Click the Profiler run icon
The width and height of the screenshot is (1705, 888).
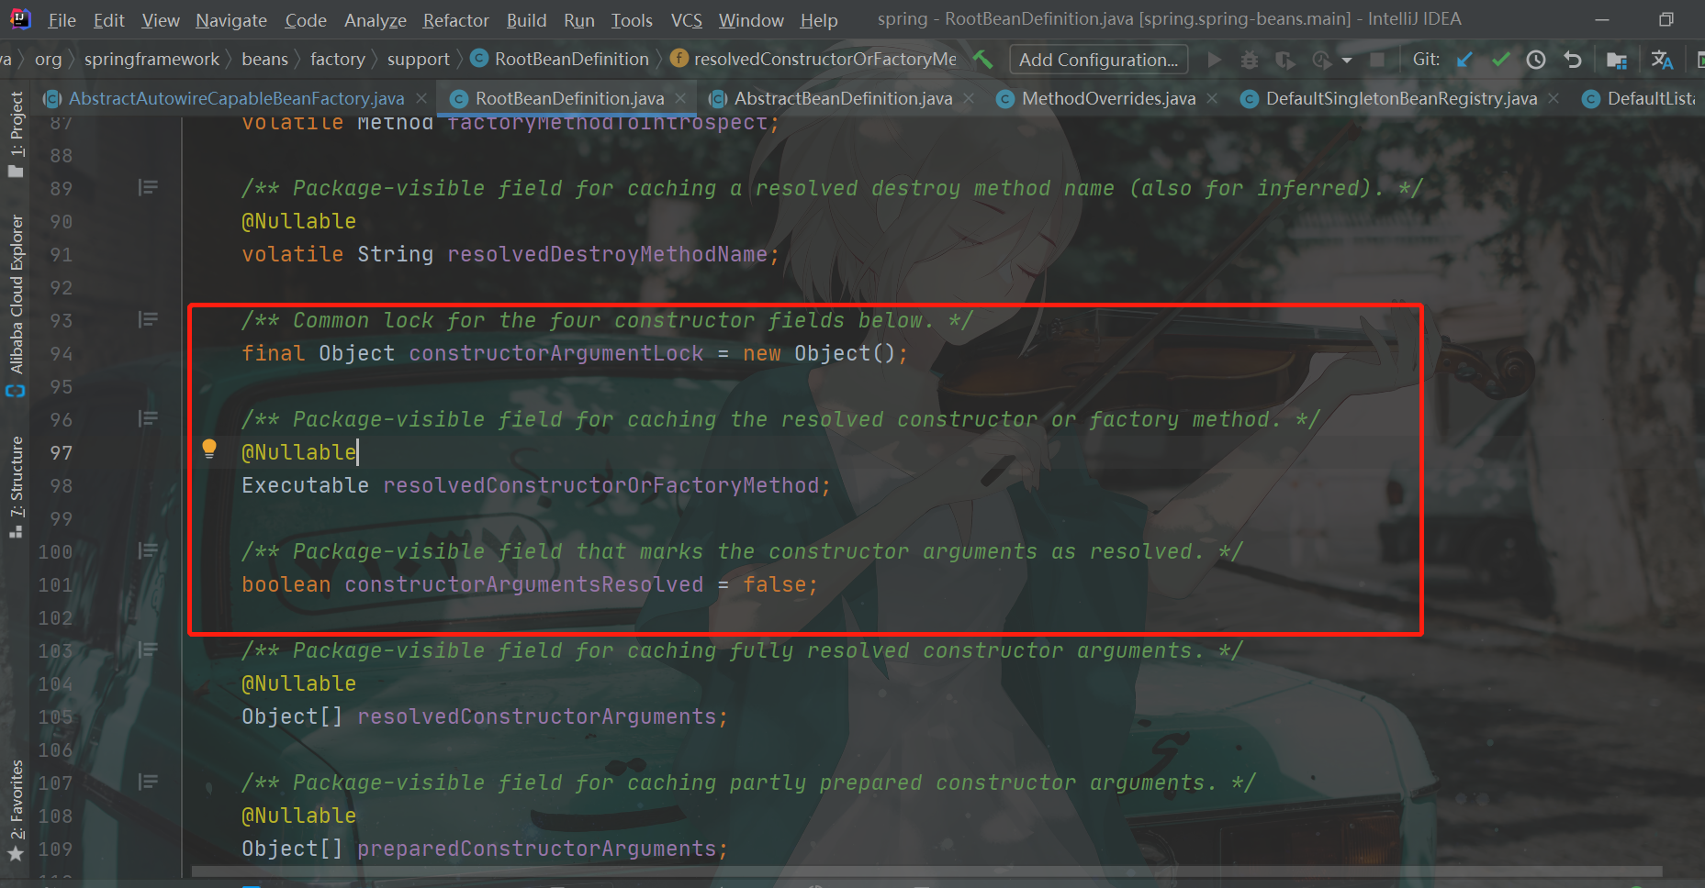(x=1321, y=60)
